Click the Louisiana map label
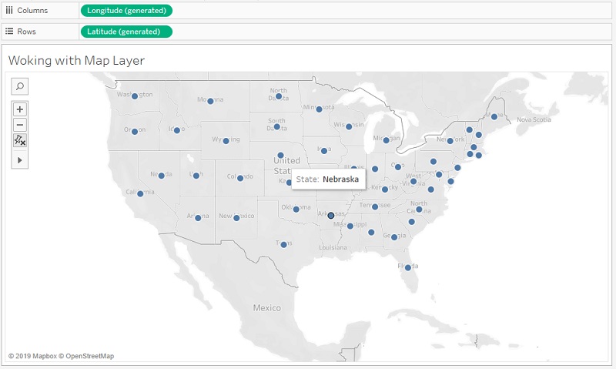The image size is (616, 369). click(x=333, y=247)
